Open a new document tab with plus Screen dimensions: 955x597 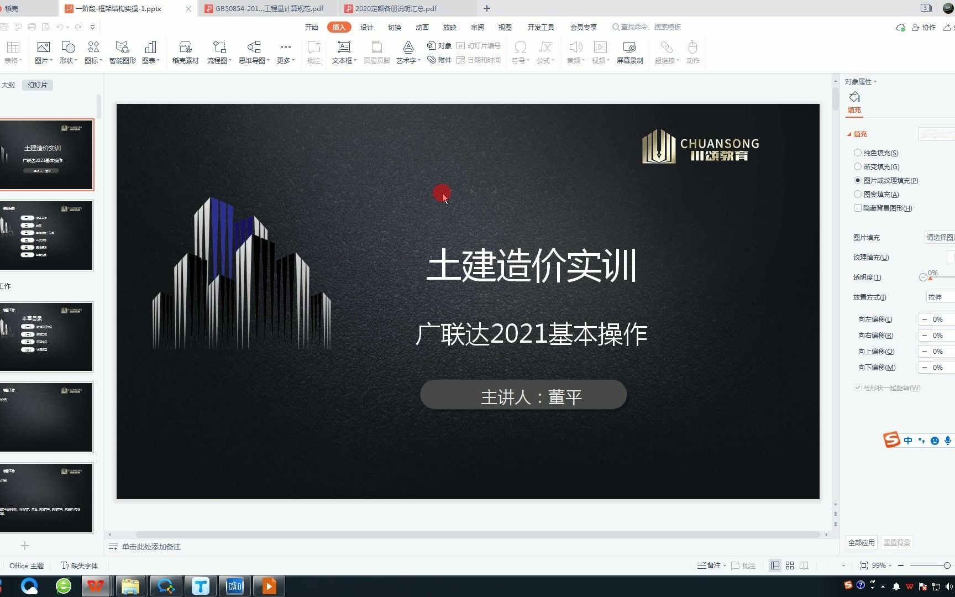(486, 8)
